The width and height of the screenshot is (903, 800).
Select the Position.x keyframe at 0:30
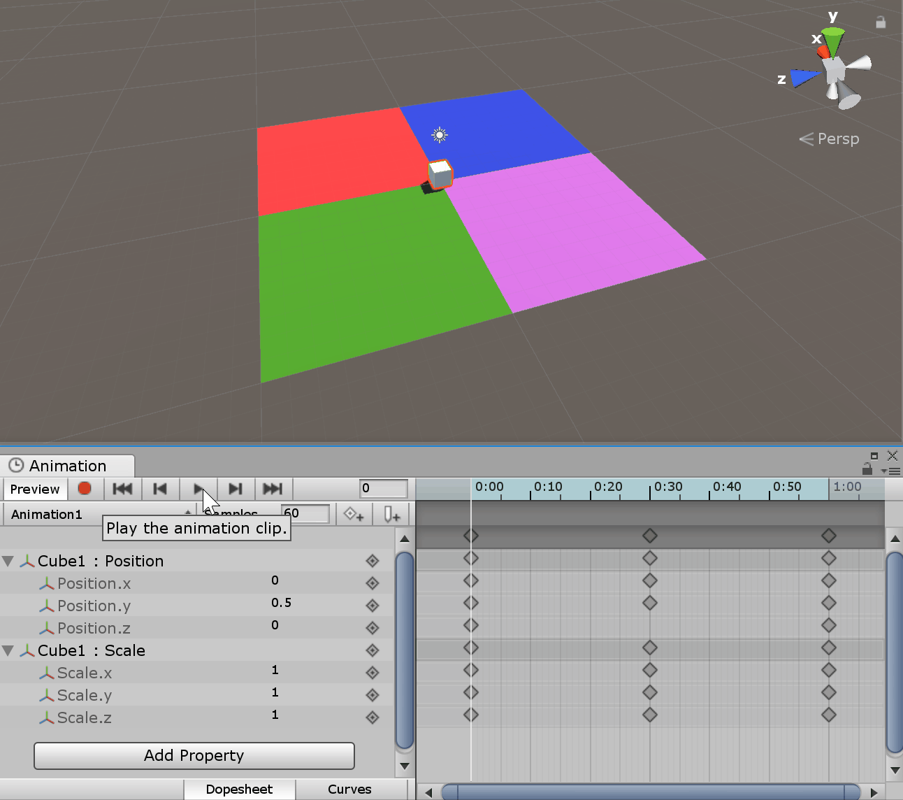(650, 580)
